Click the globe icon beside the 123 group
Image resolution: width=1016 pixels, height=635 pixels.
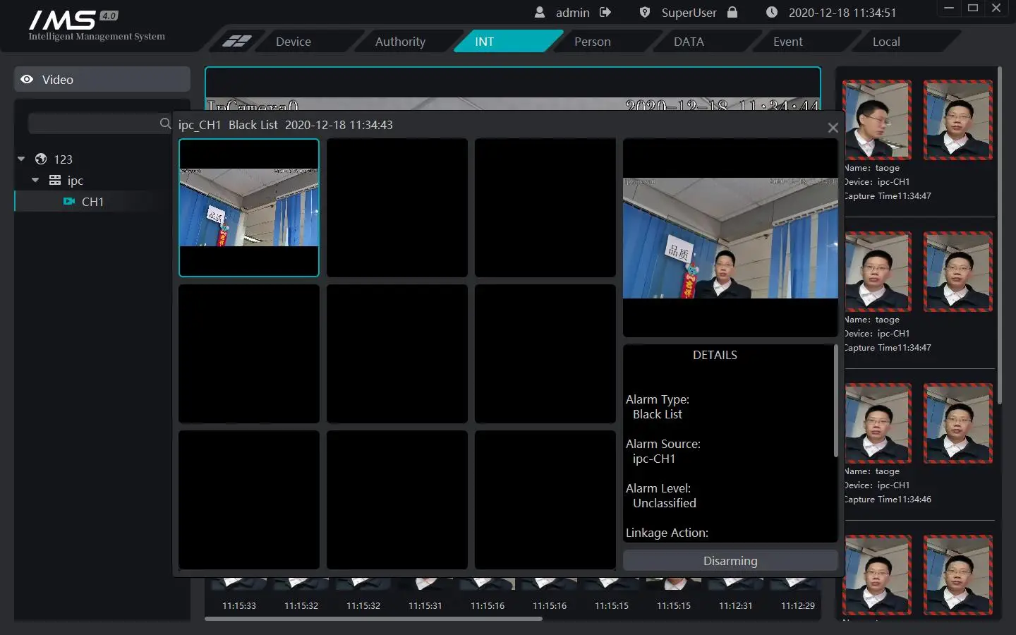click(x=40, y=159)
